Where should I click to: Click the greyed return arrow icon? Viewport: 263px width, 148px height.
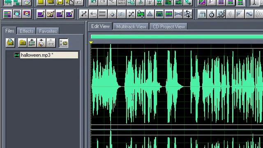[x=93, y=14]
